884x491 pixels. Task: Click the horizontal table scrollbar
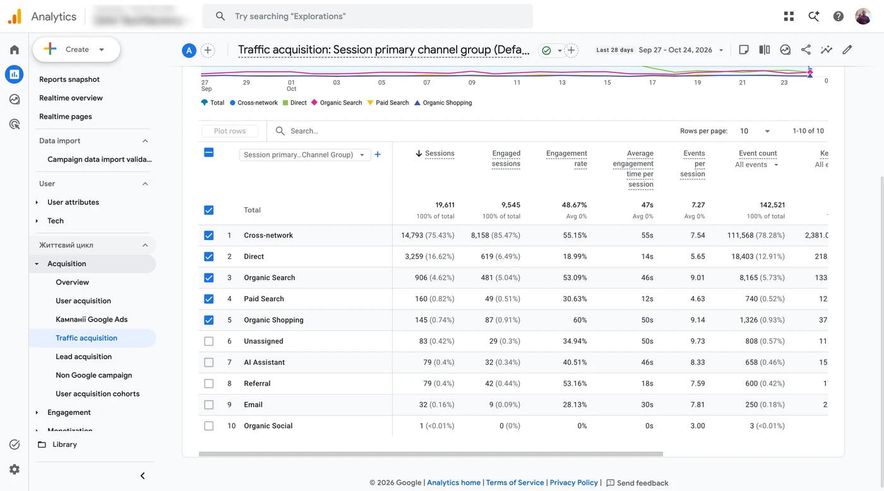tap(431, 454)
